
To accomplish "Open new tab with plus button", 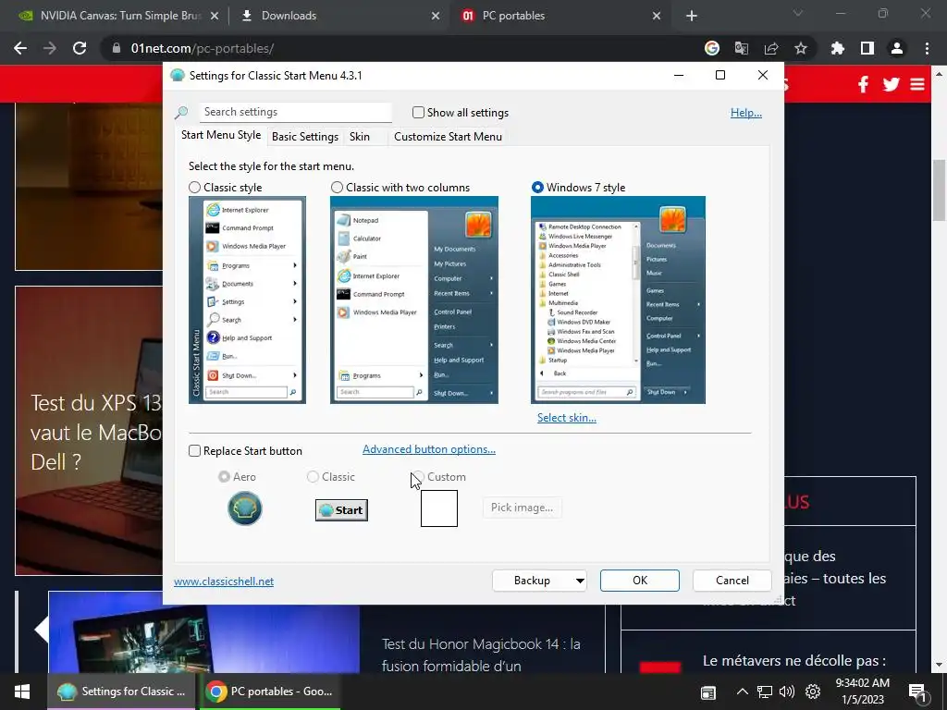I will 692,16.
